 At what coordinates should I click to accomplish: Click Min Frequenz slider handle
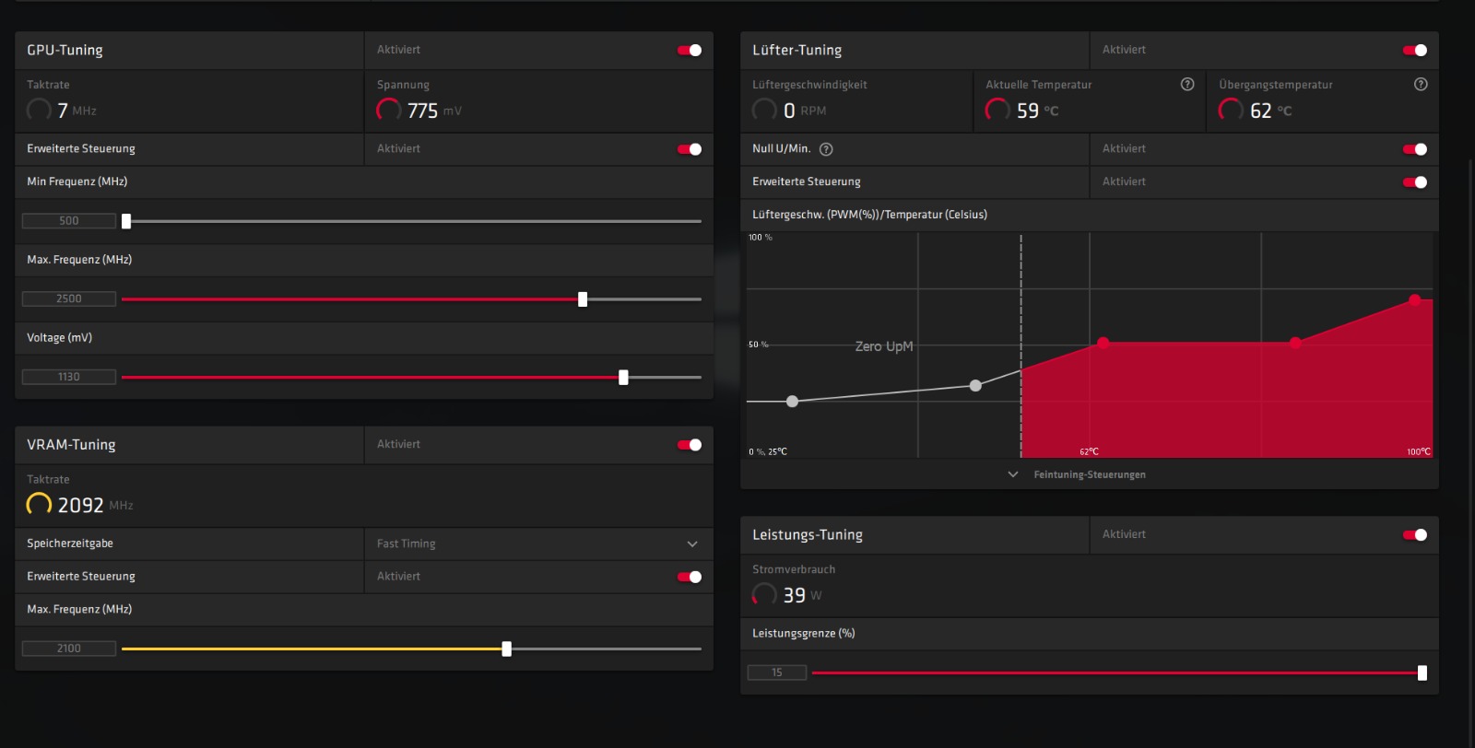(126, 221)
